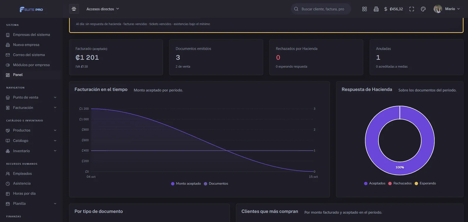Toggle the Rechazados legend entry

coord(400,183)
